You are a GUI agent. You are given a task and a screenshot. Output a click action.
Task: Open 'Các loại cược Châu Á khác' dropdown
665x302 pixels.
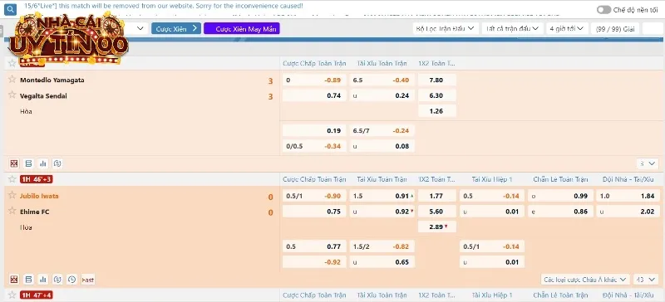click(x=585, y=280)
